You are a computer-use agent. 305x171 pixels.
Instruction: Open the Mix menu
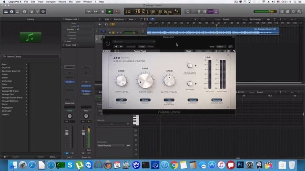[x=71, y=2]
